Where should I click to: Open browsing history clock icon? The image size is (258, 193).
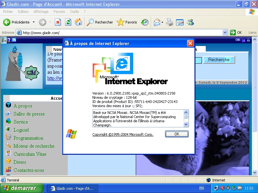(145, 22)
